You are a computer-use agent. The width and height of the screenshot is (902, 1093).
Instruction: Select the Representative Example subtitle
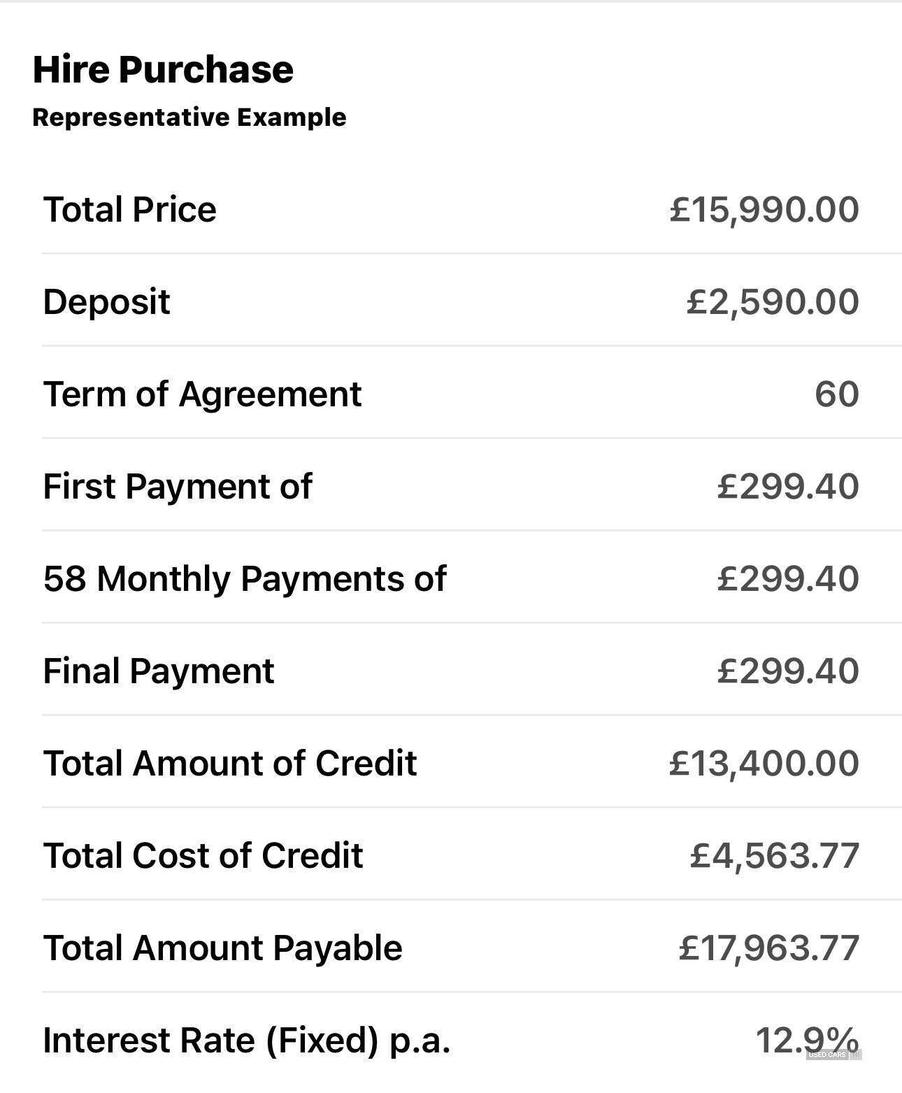[189, 117]
